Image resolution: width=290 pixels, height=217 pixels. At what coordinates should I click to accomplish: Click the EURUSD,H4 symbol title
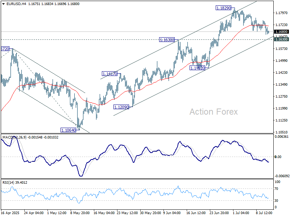point(16,4)
